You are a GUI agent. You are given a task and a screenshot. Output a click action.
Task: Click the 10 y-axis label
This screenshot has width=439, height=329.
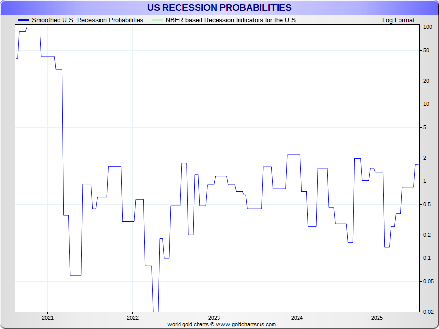tap(426, 104)
